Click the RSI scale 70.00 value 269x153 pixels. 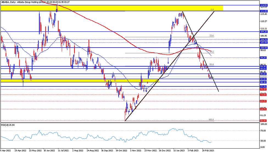click(x=263, y=130)
